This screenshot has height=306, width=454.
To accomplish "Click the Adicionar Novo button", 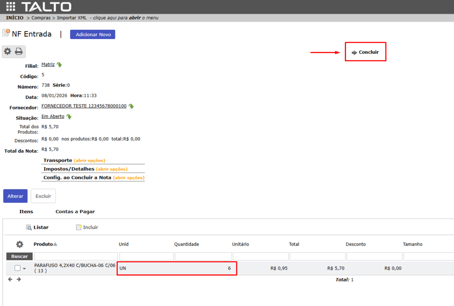I will point(93,35).
